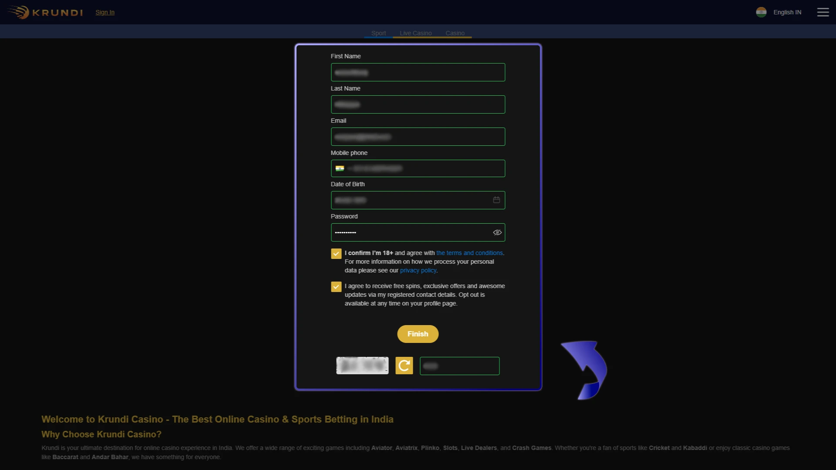Viewport: 836px width, 470px height.
Task: Open the privacy policy link
Action: click(418, 270)
